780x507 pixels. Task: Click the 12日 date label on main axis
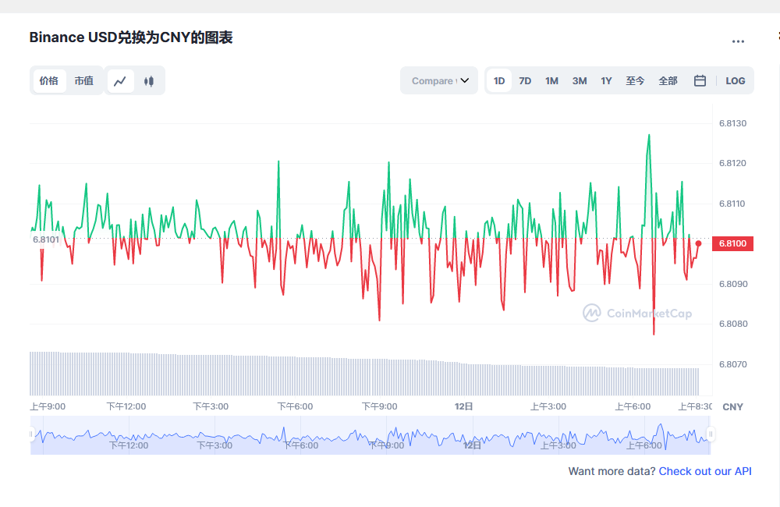(463, 406)
